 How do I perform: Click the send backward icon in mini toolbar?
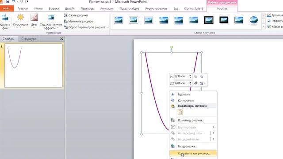(202, 76)
